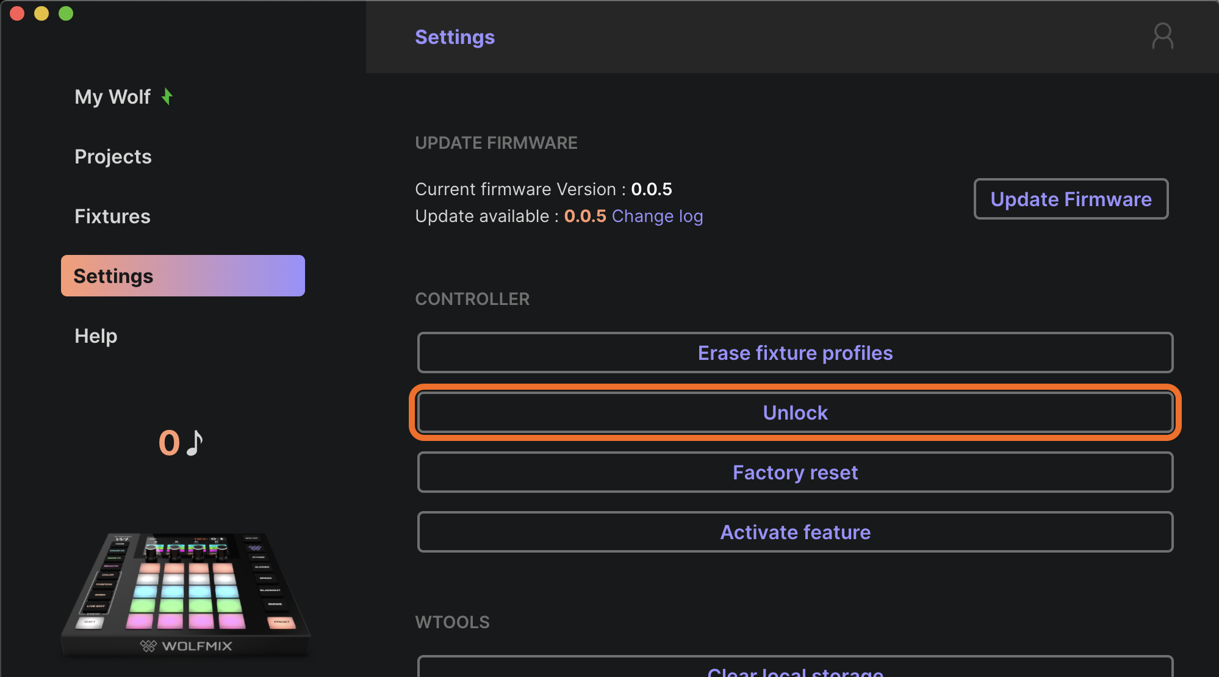
Task: Go to the Projects page
Action: coord(113,157)
